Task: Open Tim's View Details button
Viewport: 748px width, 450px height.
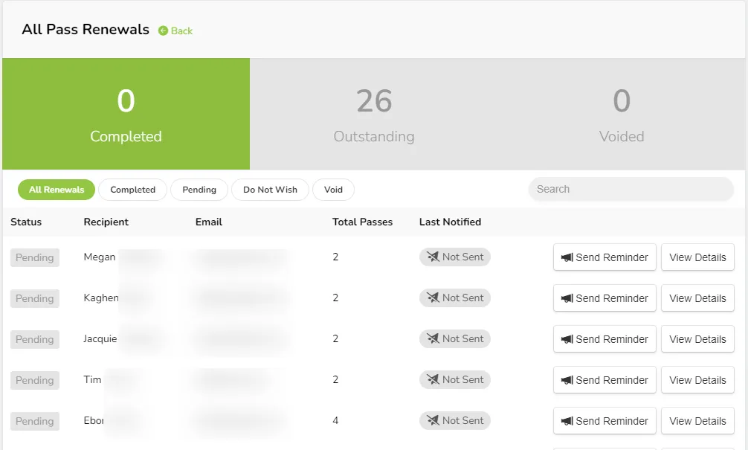Action: pyautogui.click(x=697, y=380)
